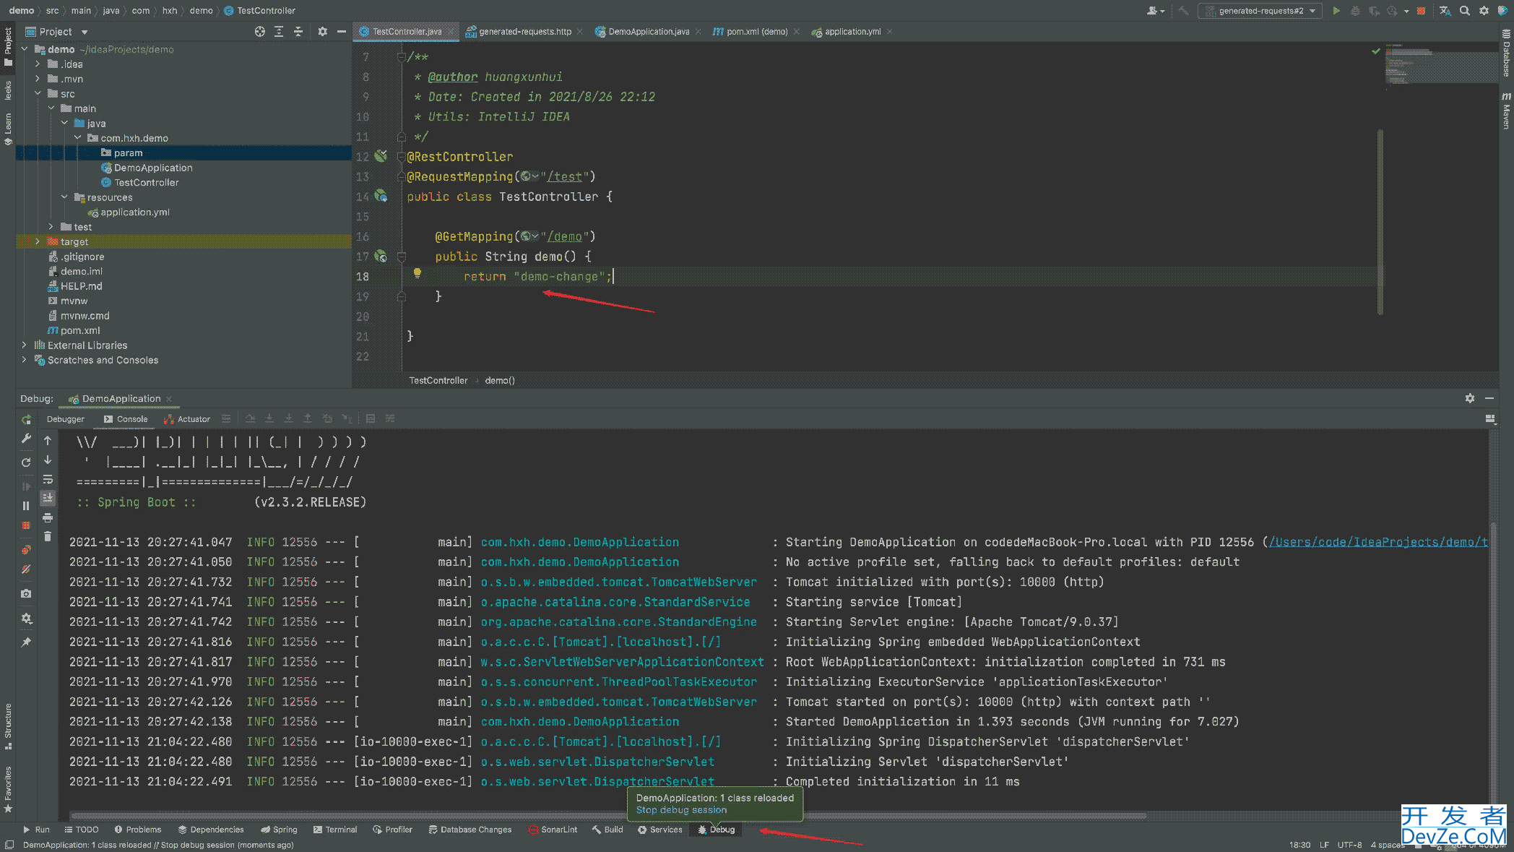Open generated-requests#2 run configuration dropdown
Viewport: 1514px width, 852px height.
pyautogui.click(x=1260, y=11)
